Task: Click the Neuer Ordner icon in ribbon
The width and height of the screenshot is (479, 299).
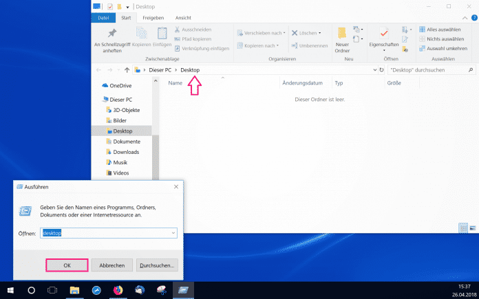Action: pos(342,33)
